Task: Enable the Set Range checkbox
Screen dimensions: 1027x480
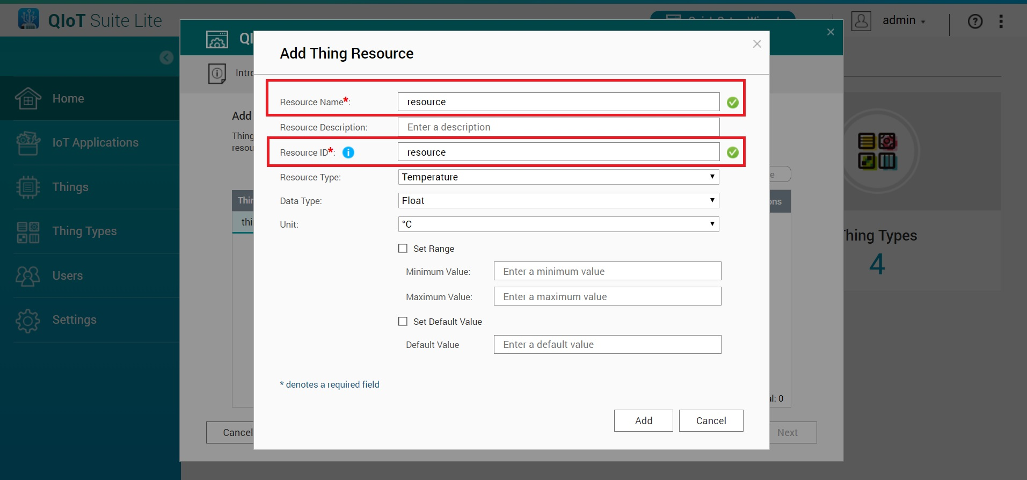Action: click(403, 248)
